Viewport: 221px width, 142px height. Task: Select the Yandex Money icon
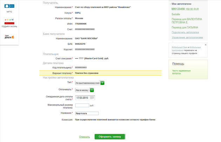[x=9, y=37]
